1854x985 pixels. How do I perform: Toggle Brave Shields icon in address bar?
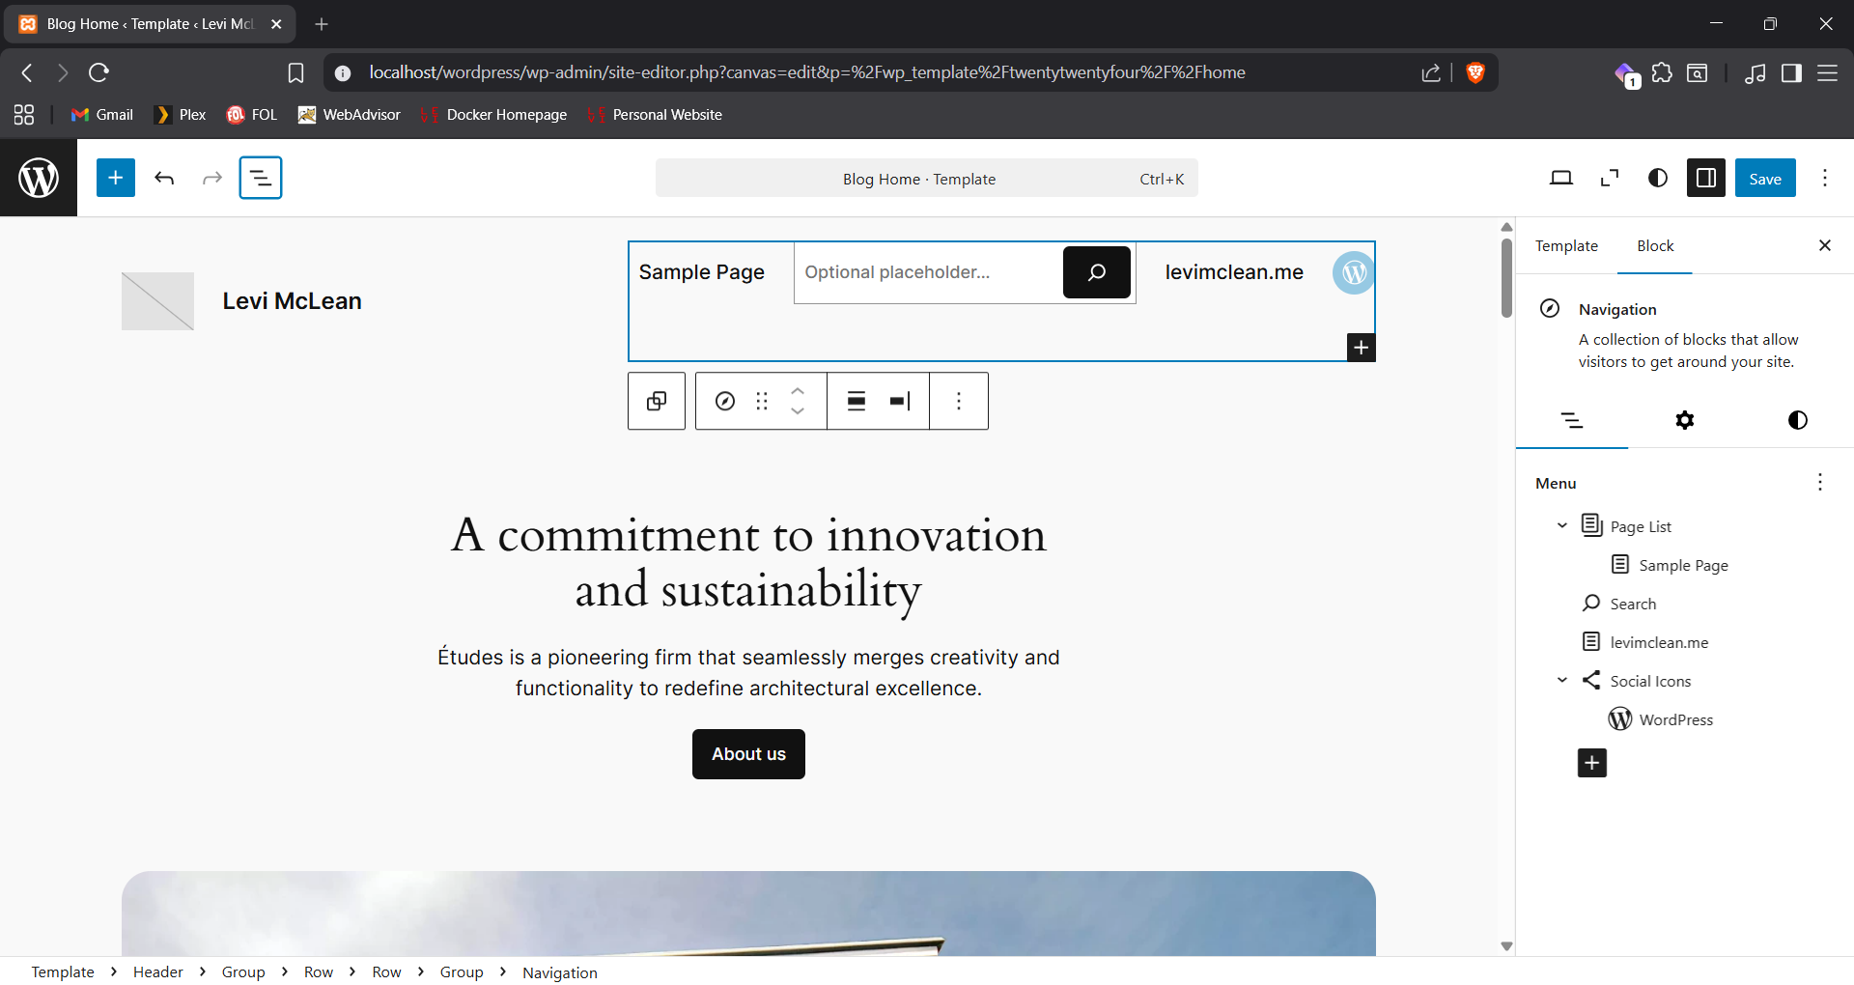pos(1475,72)
